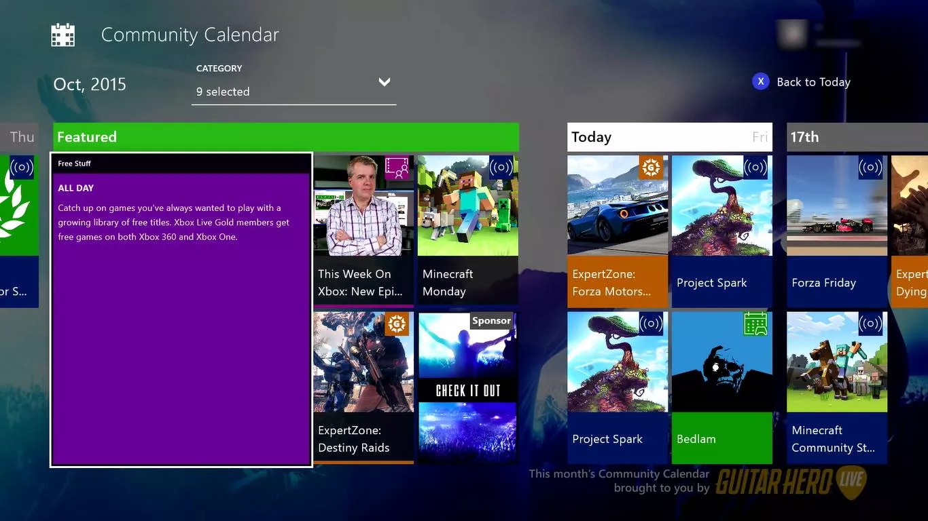Click broadcast icon on Minecraft Monday tile
This screenshot has width=928, height=521.
coord(501,168)
